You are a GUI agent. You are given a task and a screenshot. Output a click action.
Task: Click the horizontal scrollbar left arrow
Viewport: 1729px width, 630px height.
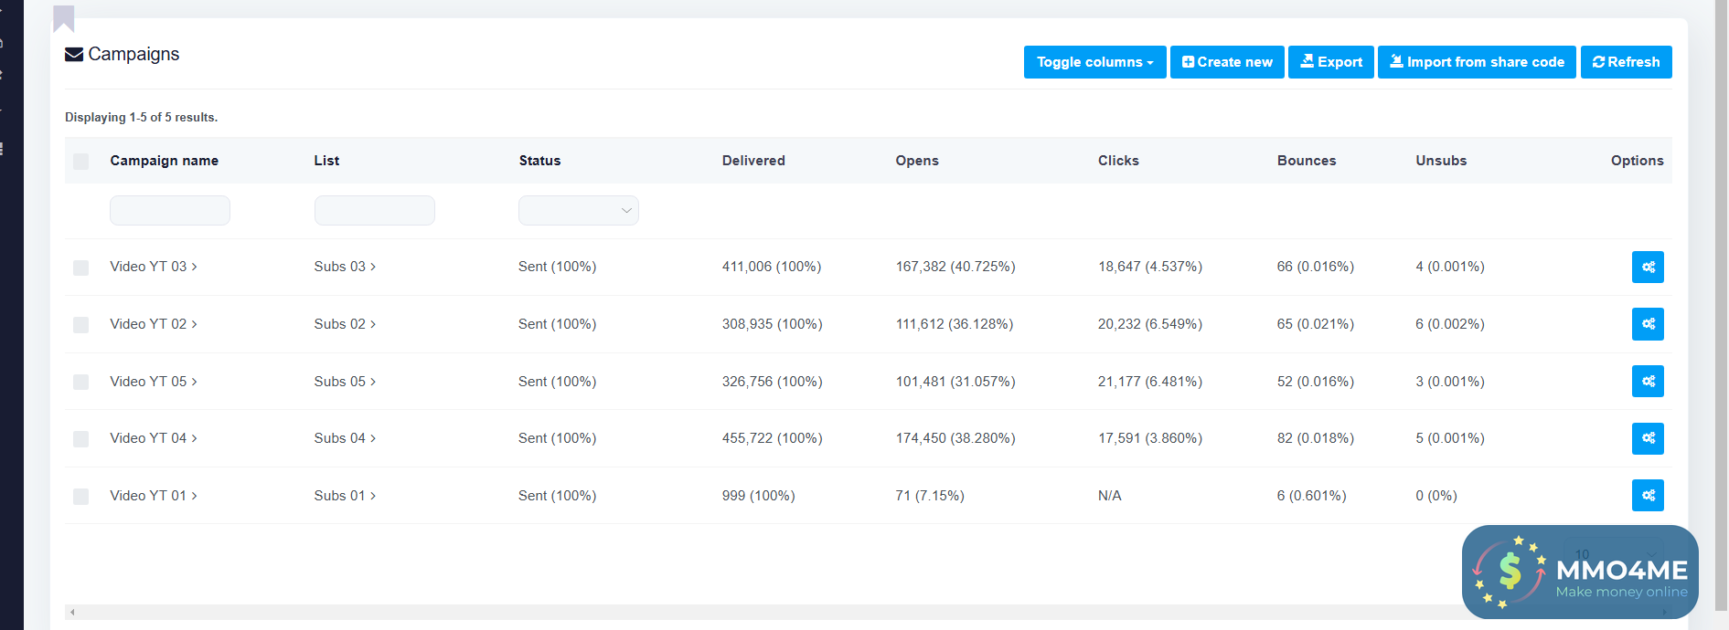(x=72, y=612)
